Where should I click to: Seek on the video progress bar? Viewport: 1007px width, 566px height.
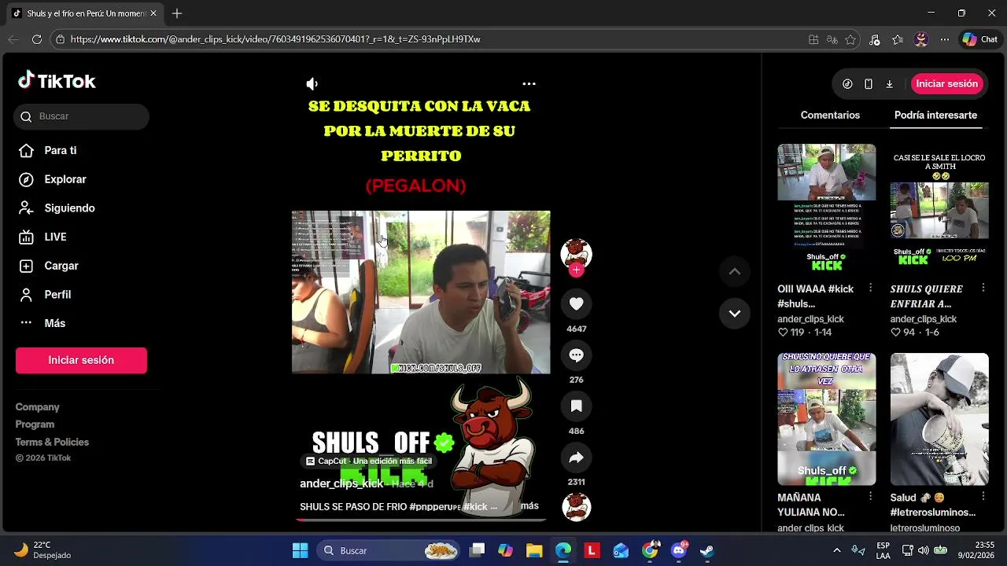point(421,520)
